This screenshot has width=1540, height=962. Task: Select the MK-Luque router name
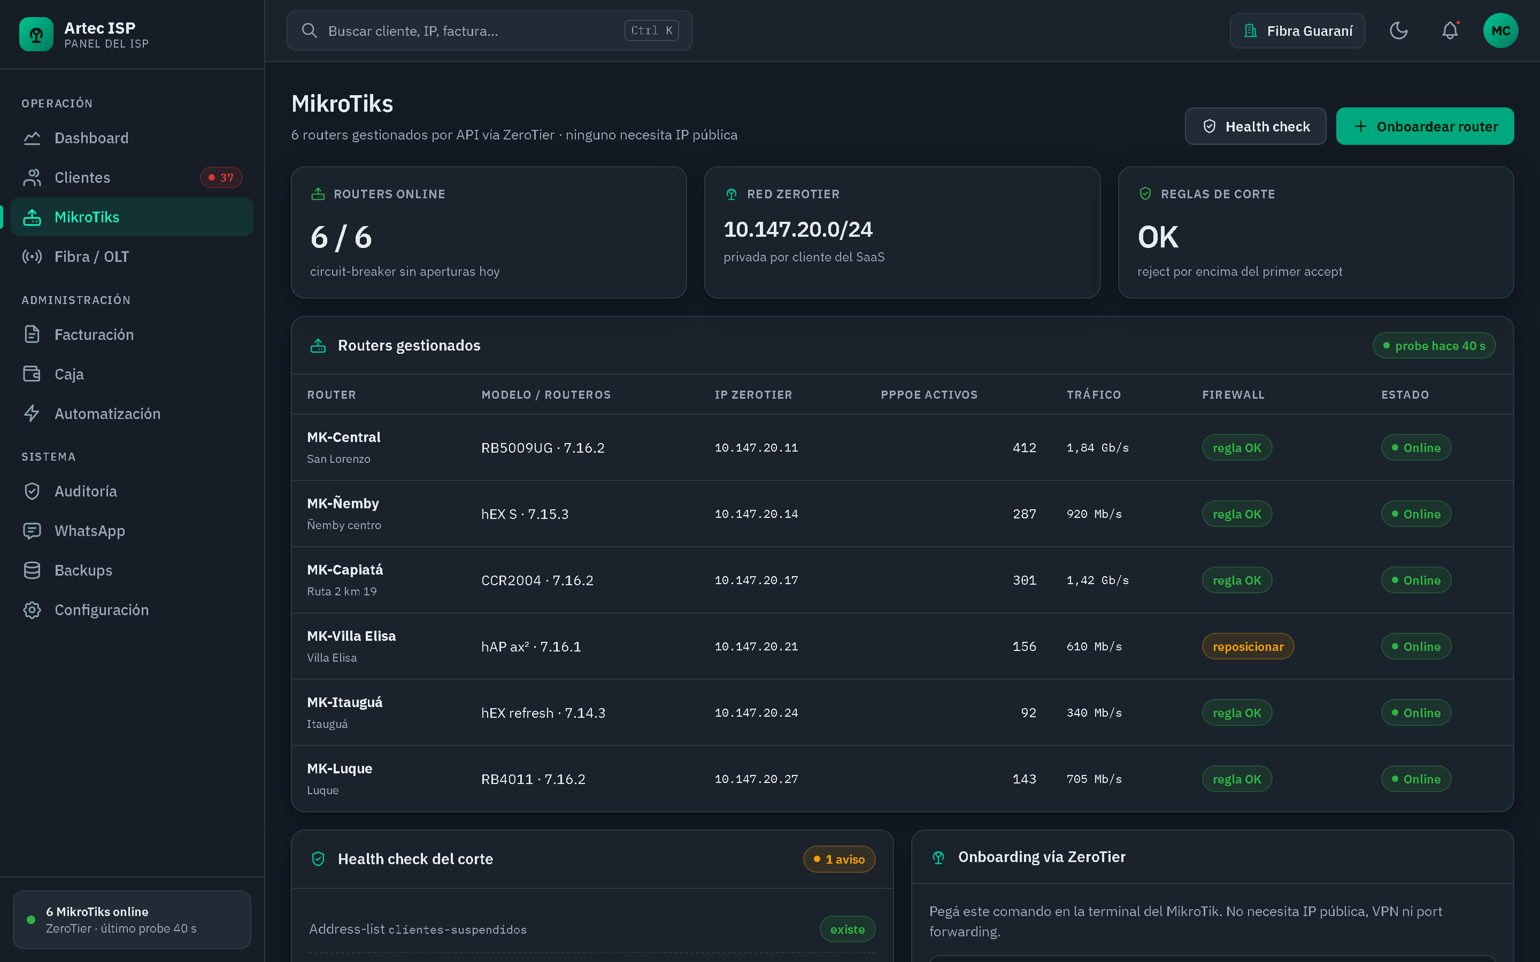(x=340, y=768)
